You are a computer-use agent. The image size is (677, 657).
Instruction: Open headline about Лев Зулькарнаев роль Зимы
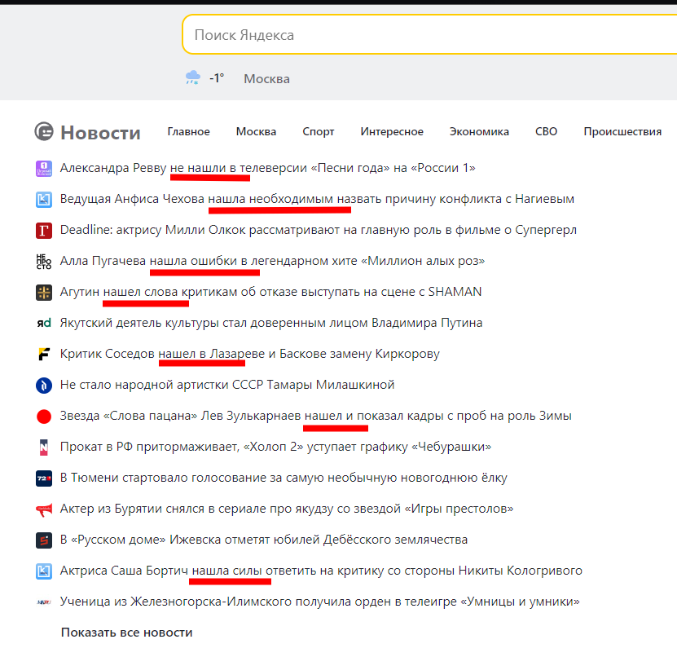(x=315, y=416)
